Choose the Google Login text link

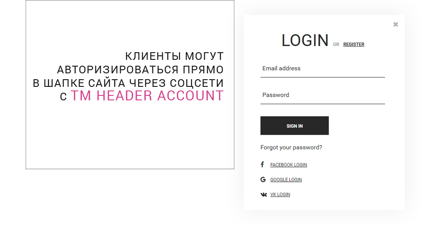coord(286,180)
